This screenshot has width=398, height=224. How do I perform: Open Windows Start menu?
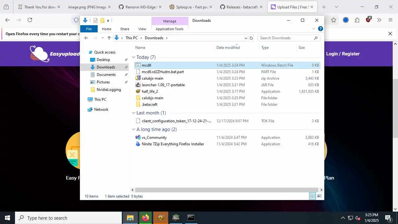coord(7,218)
